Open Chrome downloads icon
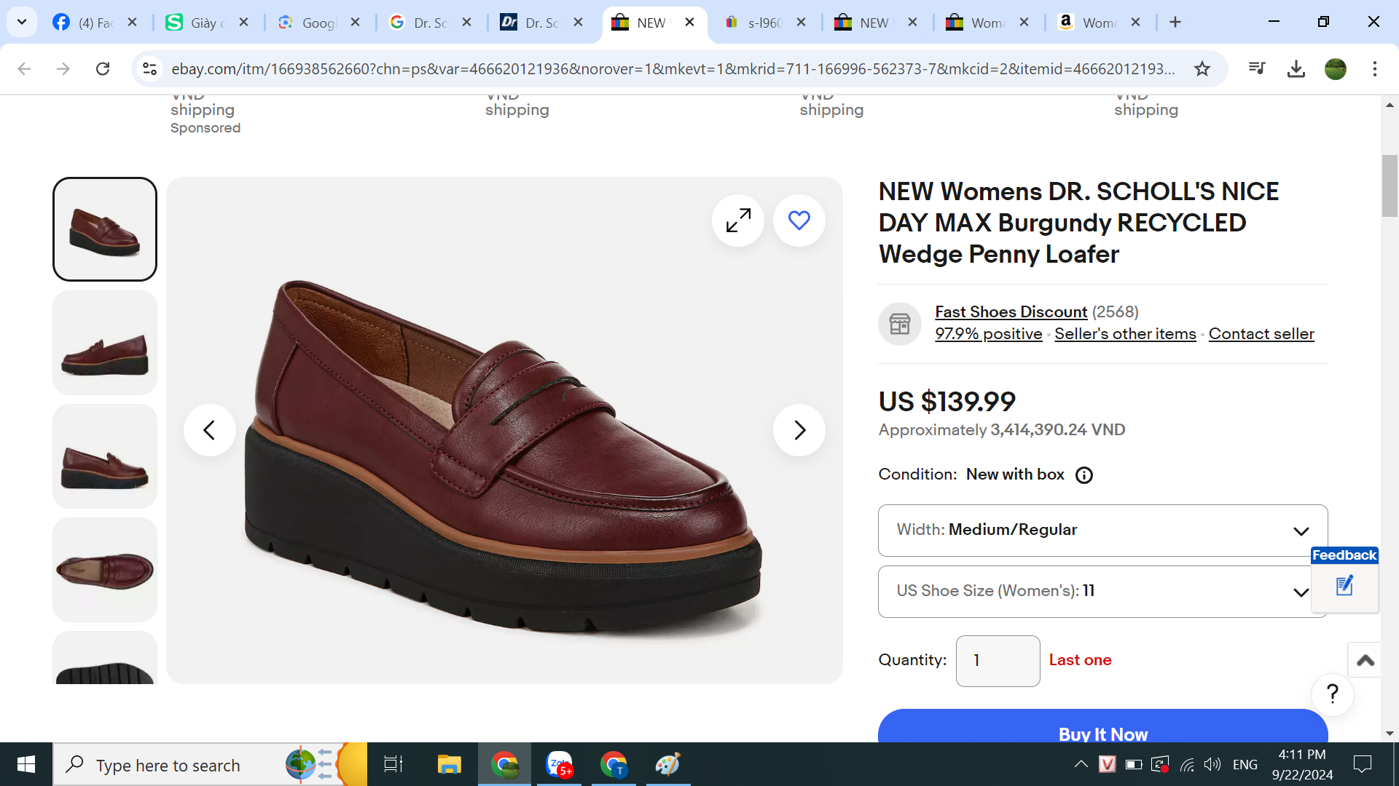1399x786 pixels. pos(1296,68)
